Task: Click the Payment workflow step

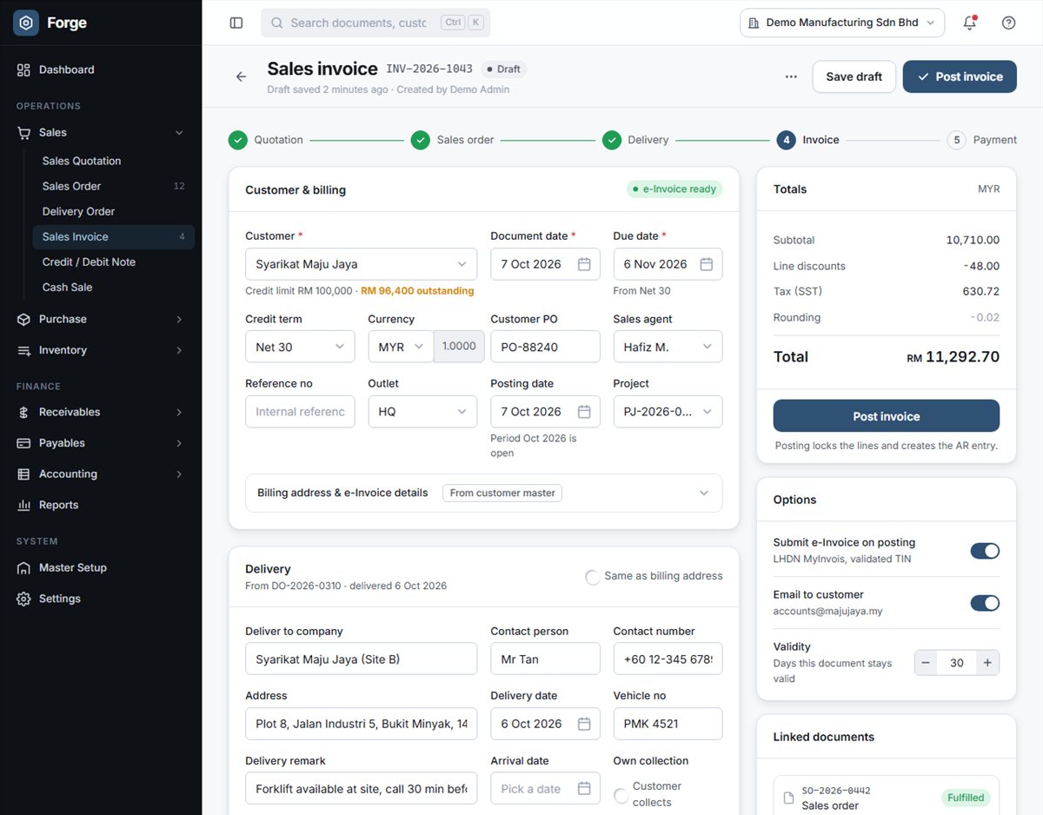Action: click(982, 140)
